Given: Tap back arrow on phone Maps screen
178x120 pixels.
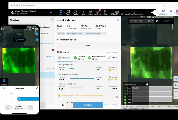Looking at the screenshot, I should pyautogui.click(x=1, y=34).
